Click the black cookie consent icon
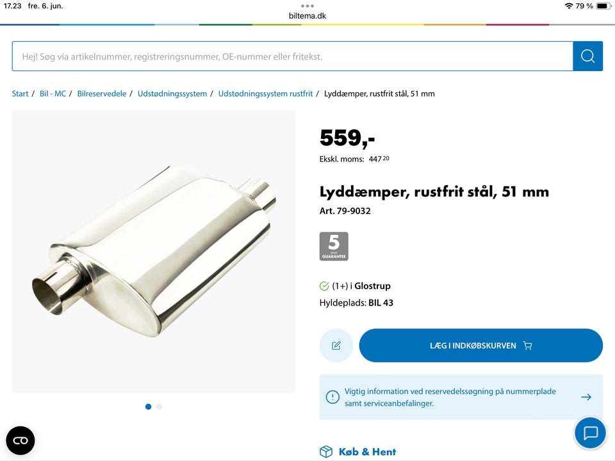This screenshot has height=461, width=615. [20, 441]
